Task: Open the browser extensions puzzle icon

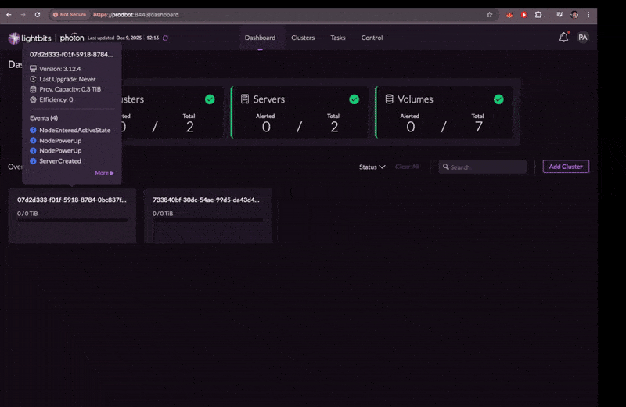Action: (538, 15)
